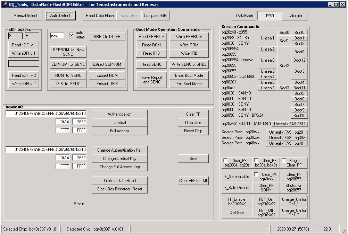Click the sDFI input field containing 'S'
The image size is (348, 234).
tap(15, 36)
